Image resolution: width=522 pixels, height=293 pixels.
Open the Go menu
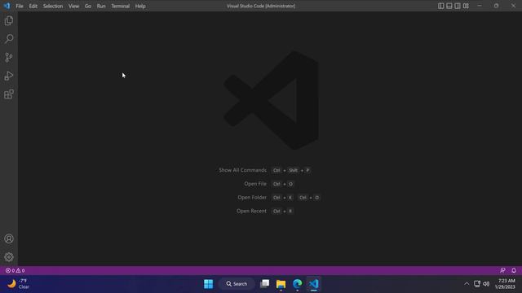[x=88, y=6]
